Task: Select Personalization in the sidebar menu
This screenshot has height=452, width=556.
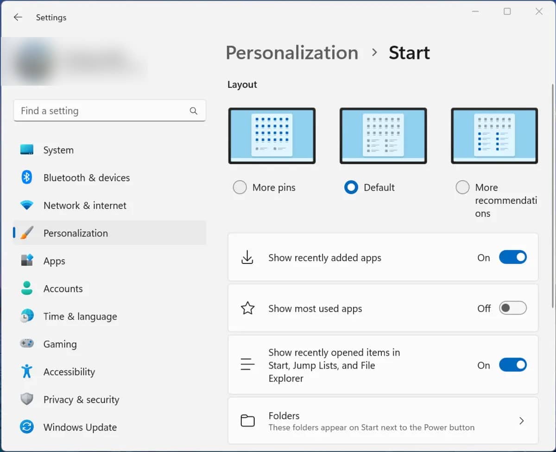Action: pos(76,233)
